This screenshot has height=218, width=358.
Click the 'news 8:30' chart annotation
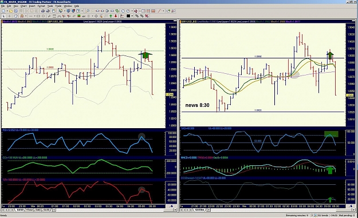197,105
